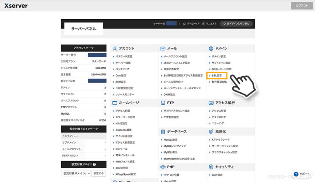Switch using 旧デザインに切り替え toggle button
This screenshot has height=182, width=315.
[236, 24]
